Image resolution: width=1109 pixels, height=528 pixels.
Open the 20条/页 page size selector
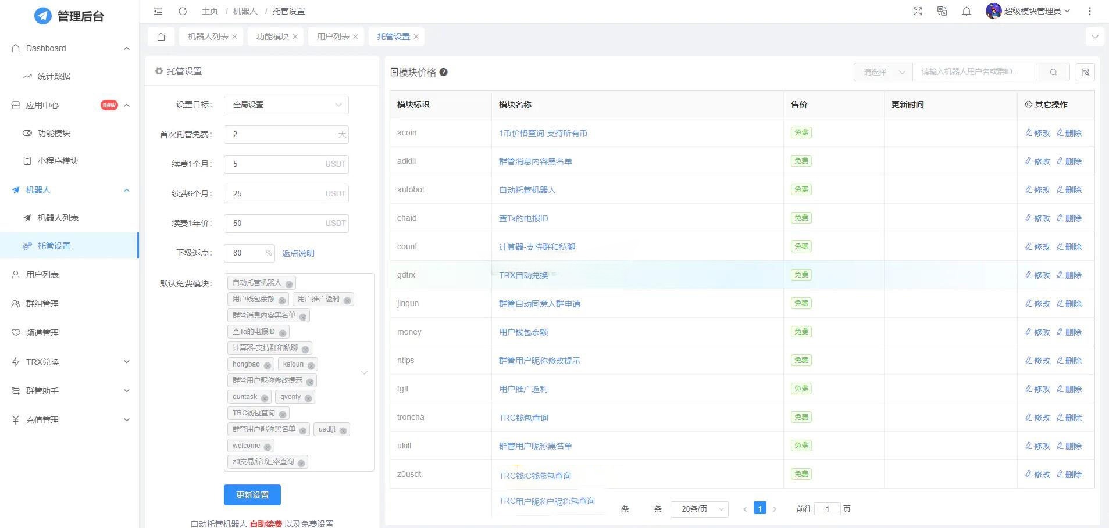[699, 508]
